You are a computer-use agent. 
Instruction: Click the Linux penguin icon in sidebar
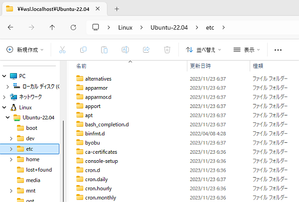tap(13, 107)
